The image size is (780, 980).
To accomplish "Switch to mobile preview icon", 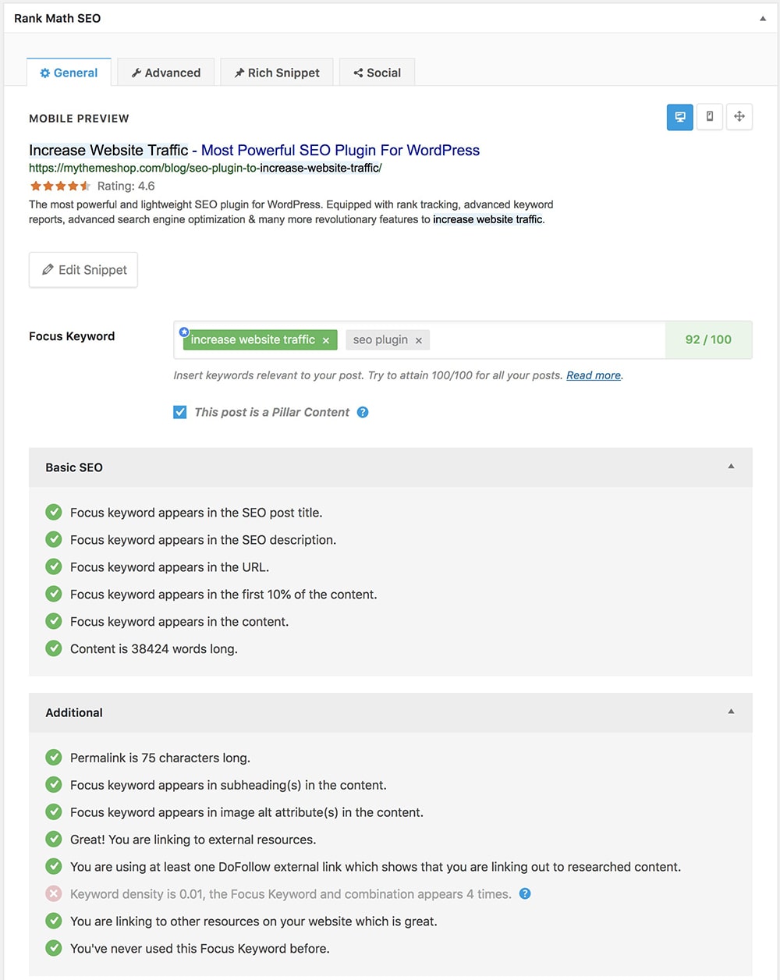I will (x=709, y=117).
